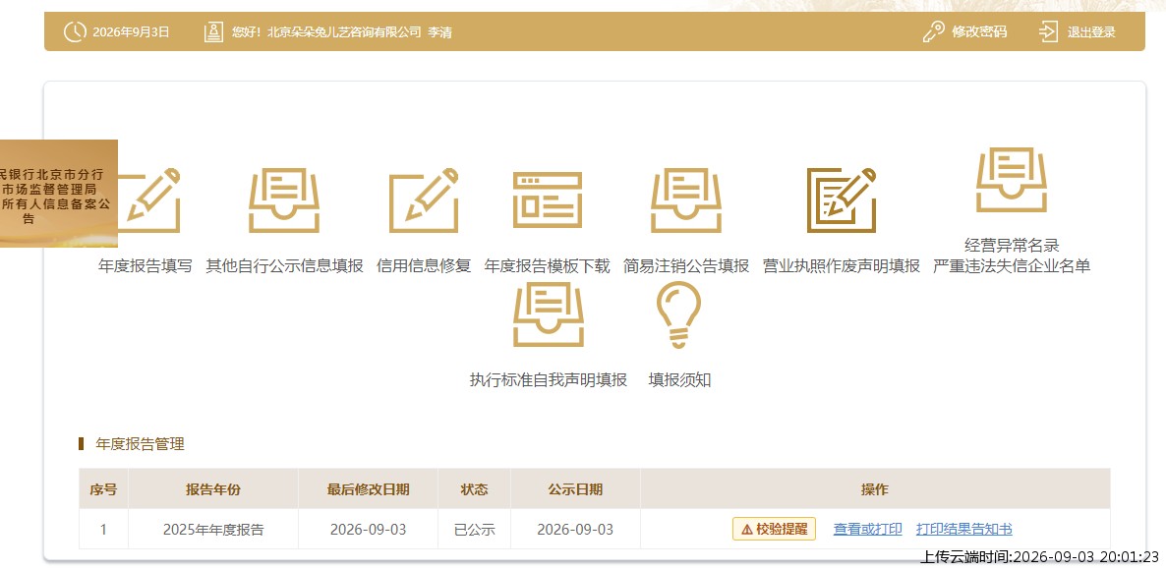Image resolution: width=1166 pixels, height=570 pixels.
Task: Click the clock icon beside the date
Action: (75, 32)
